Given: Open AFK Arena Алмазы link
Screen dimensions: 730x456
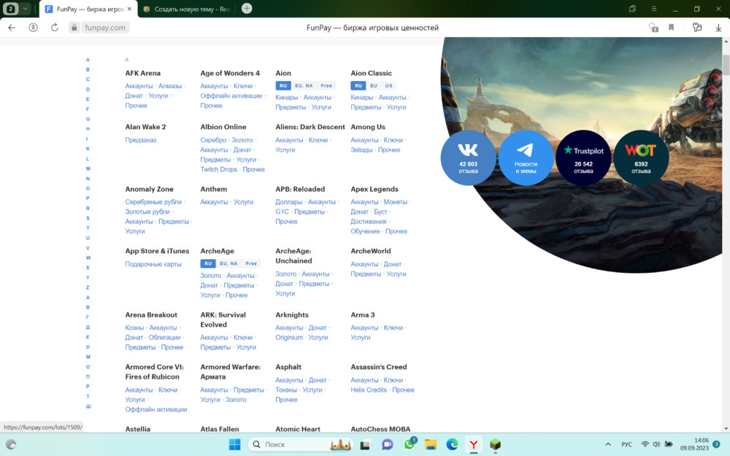Looking at the screenshot, I should coord(170,85).
